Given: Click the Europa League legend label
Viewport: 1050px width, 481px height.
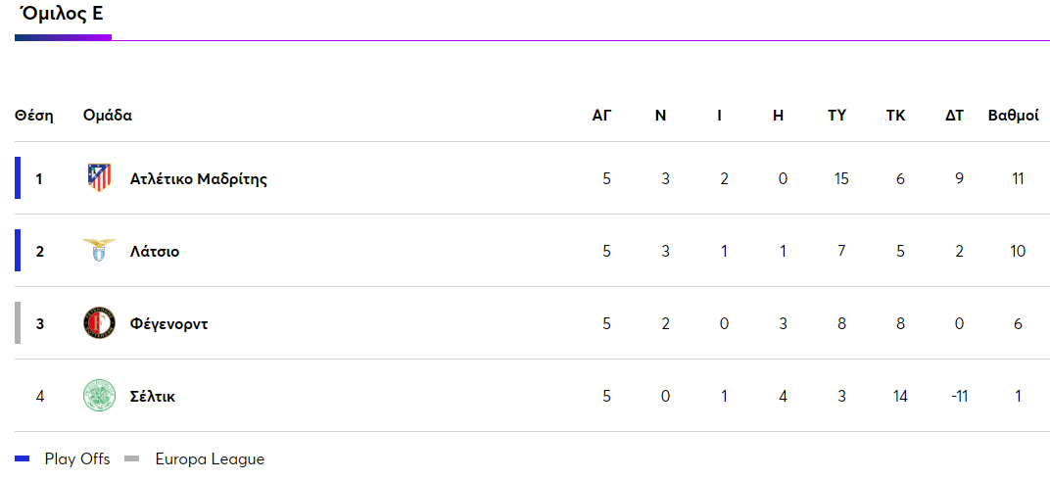Looking at the screenshot, I should (x=210, y=458).
